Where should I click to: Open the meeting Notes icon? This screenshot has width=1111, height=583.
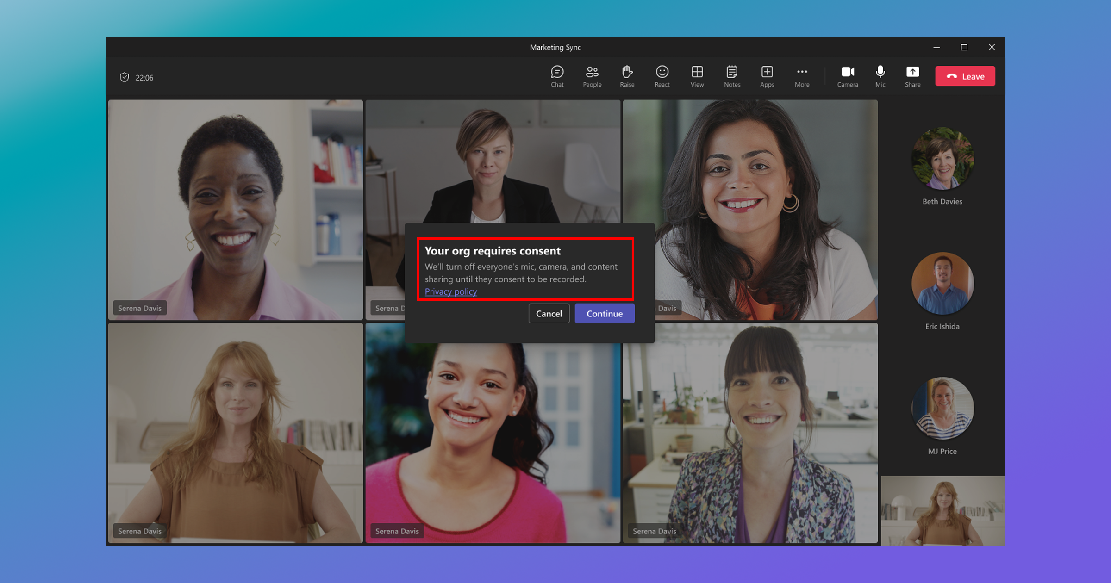(x=732, y=73)
